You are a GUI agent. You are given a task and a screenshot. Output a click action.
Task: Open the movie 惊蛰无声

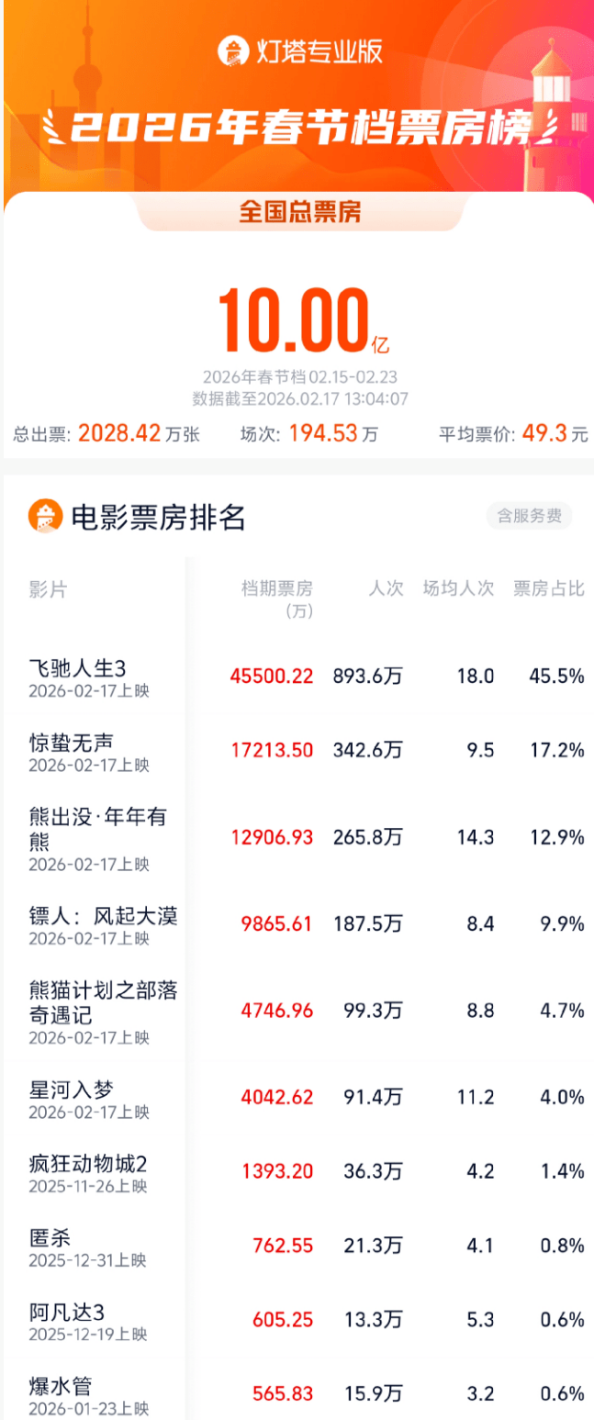72,741
